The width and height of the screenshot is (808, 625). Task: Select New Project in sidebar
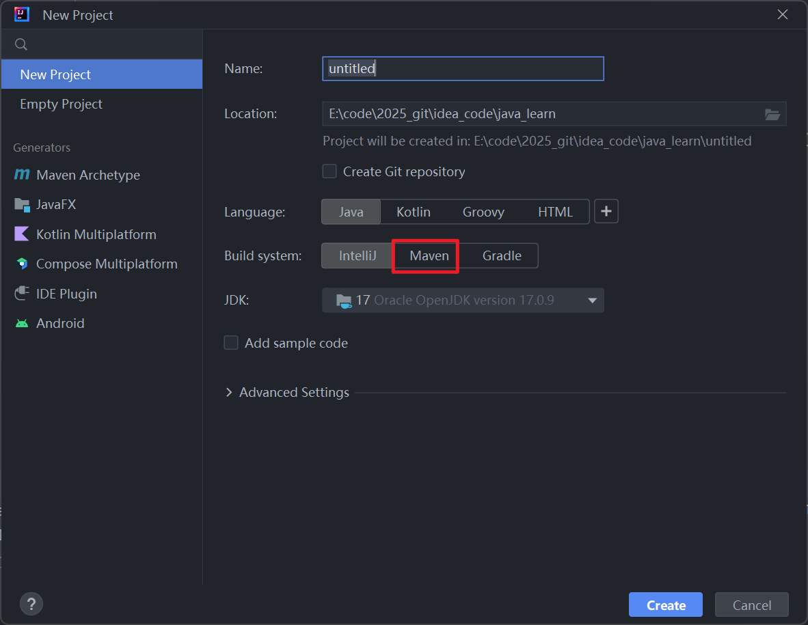102,74
